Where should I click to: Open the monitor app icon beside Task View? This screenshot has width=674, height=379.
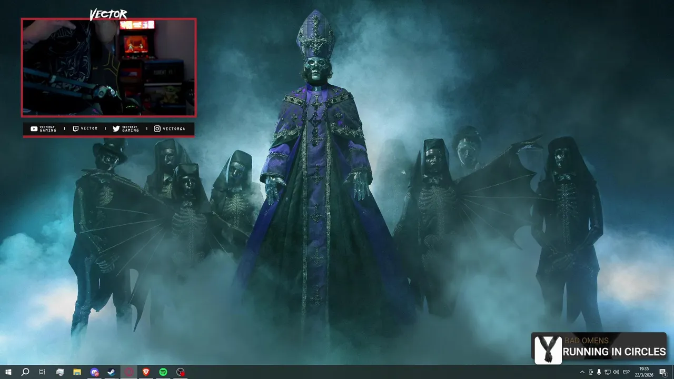point(60,372)
